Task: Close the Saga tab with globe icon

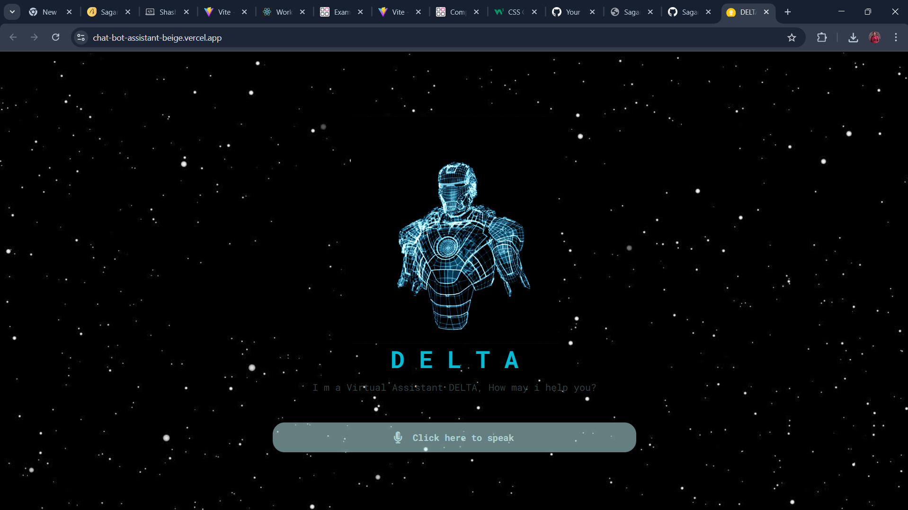Action: click(650, 12)
